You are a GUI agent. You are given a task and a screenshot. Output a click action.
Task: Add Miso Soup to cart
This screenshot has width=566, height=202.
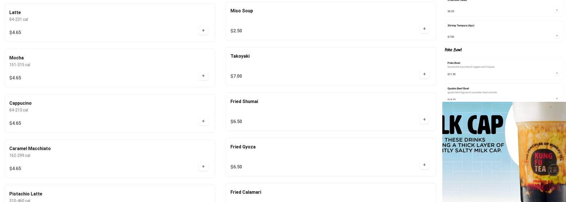click(x=424, y=29)
